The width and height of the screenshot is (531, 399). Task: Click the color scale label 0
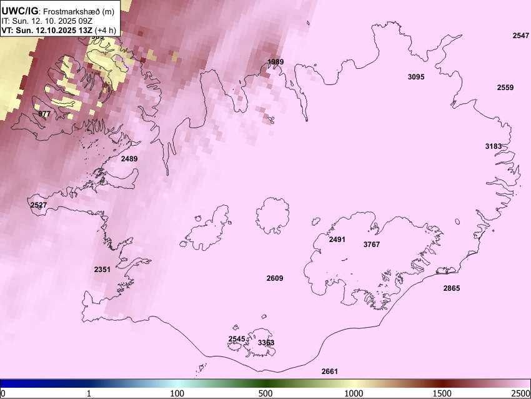click(3, 393)
